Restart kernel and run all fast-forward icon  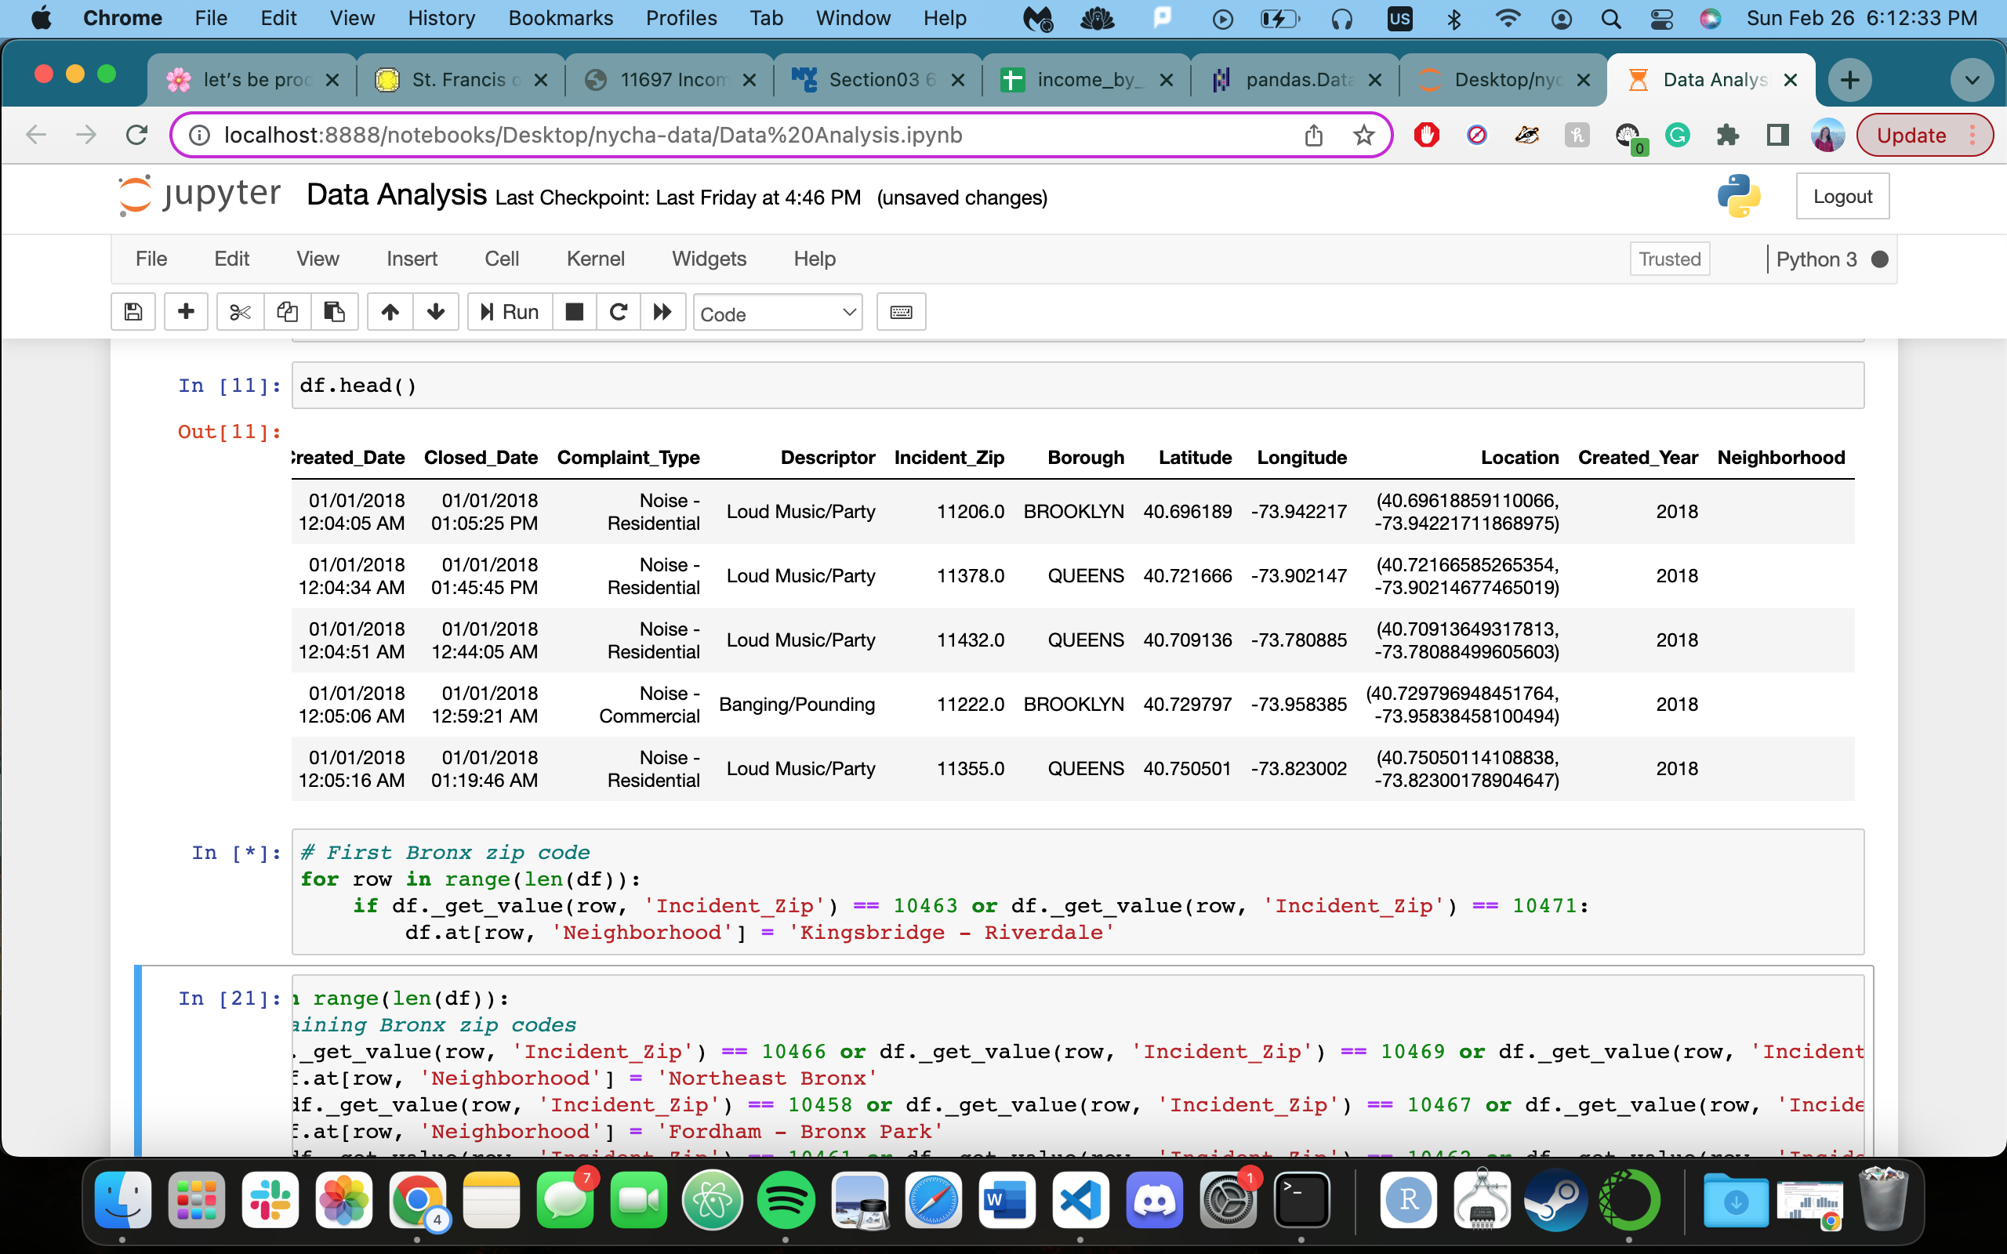pyautogui.click(x=662, y=312)
